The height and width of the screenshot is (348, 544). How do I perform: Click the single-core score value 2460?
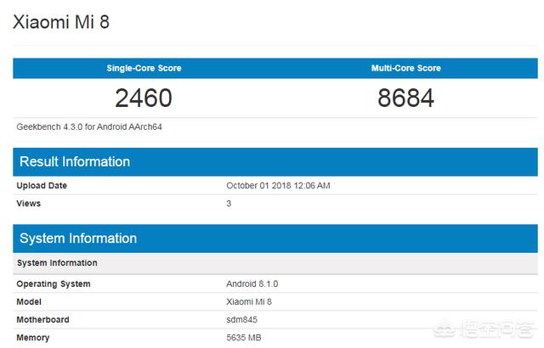click(x=144, y=98)
